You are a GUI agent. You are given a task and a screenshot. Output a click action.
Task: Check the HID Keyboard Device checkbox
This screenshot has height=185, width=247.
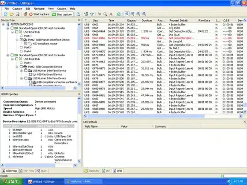click(x=30, y=74)
